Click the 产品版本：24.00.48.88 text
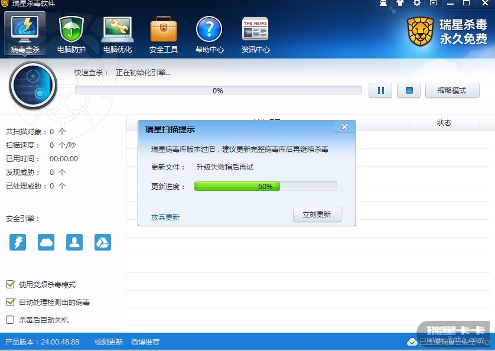Screen dimensions: 495x351 (x=43, y=342)
